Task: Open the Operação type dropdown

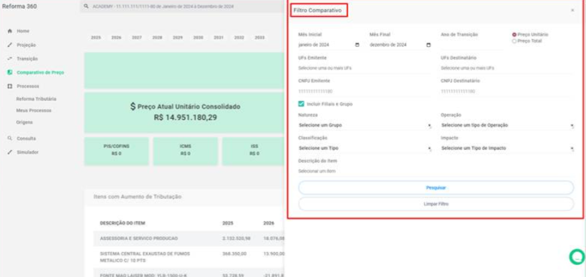Action: coord(507,125)
